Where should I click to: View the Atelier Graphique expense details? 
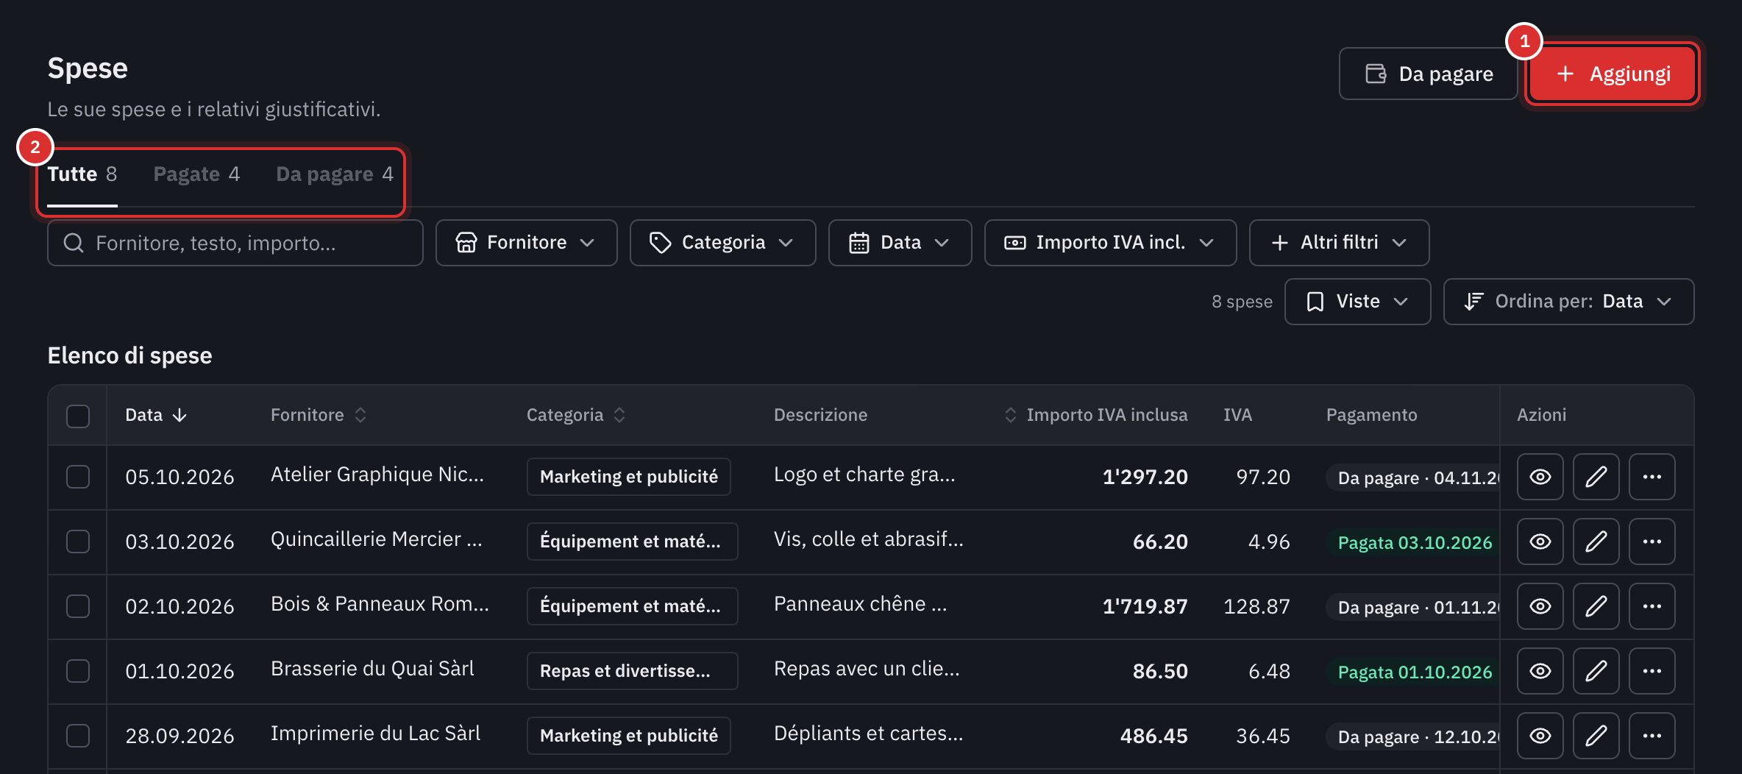tap(1540, 477)
